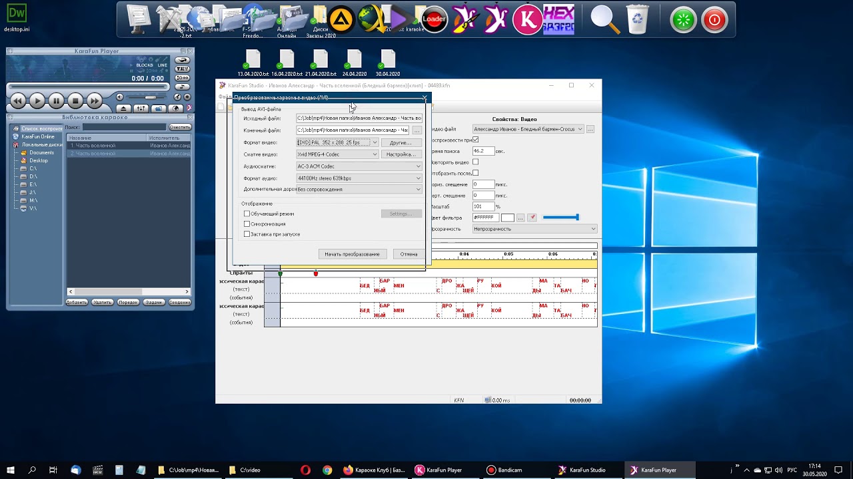The image size is (853, 479).
Task: Focus the library search field
Action: [124, 127]
